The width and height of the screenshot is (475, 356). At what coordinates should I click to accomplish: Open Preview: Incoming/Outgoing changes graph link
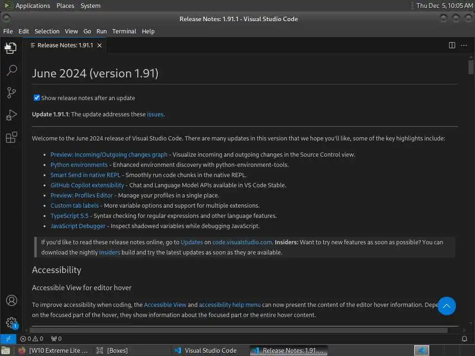click(109, 154)
